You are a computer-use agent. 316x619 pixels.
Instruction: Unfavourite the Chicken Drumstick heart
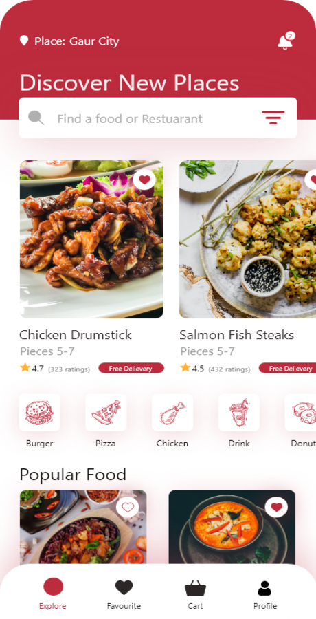point(144,180)
